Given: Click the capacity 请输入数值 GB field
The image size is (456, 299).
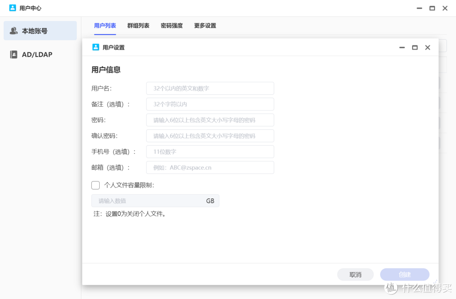Looking at the screenshot, I should point(155,201).
